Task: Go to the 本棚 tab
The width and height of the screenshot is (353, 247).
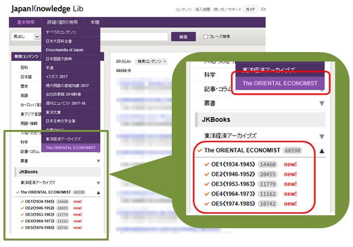Action: coord(95,22)
